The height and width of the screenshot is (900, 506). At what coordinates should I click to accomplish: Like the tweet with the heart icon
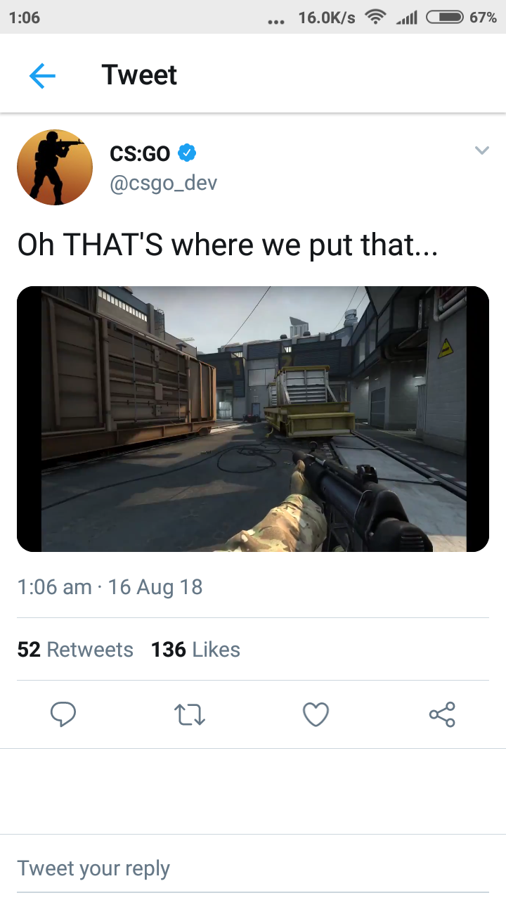[x=316, y=715]
